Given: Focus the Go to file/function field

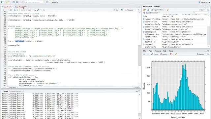Looking at the screenshot, I should tap(34, 2).
